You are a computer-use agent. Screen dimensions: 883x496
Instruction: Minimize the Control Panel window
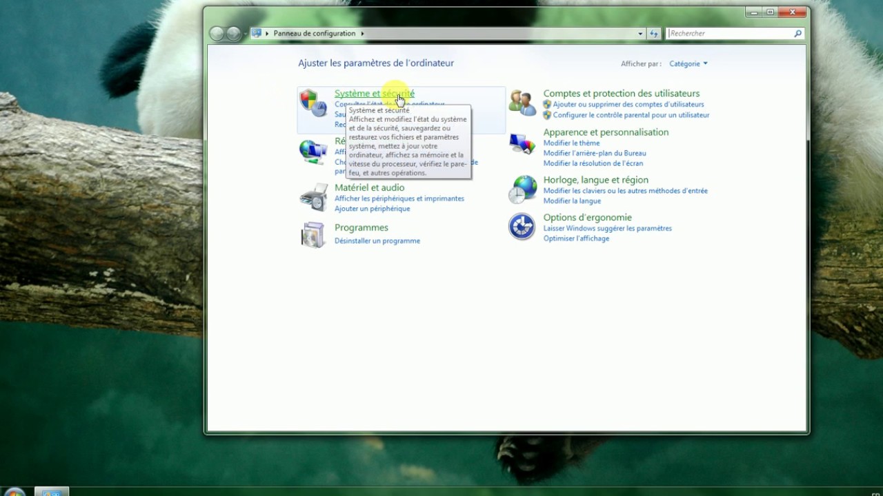coord(754,12)
